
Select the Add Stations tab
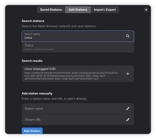tap(78, 10)
